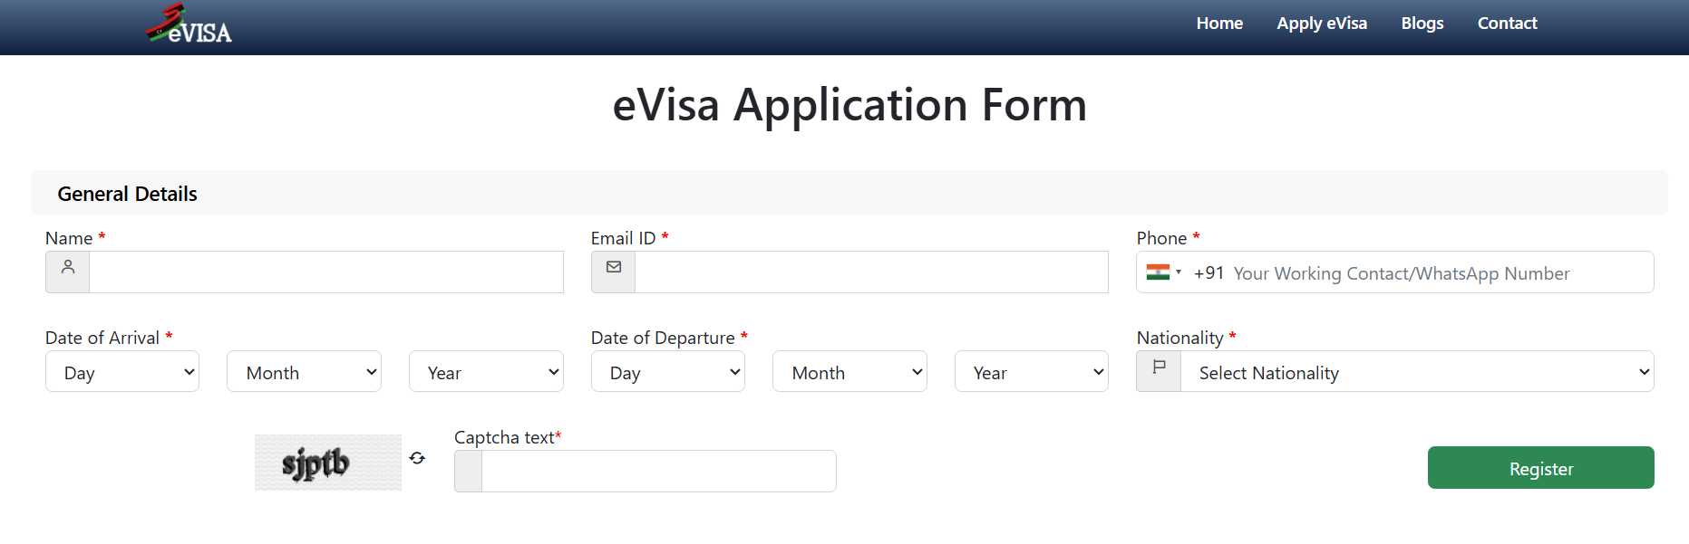
Task: Click the eVISA logo in header
Action: 189,24
